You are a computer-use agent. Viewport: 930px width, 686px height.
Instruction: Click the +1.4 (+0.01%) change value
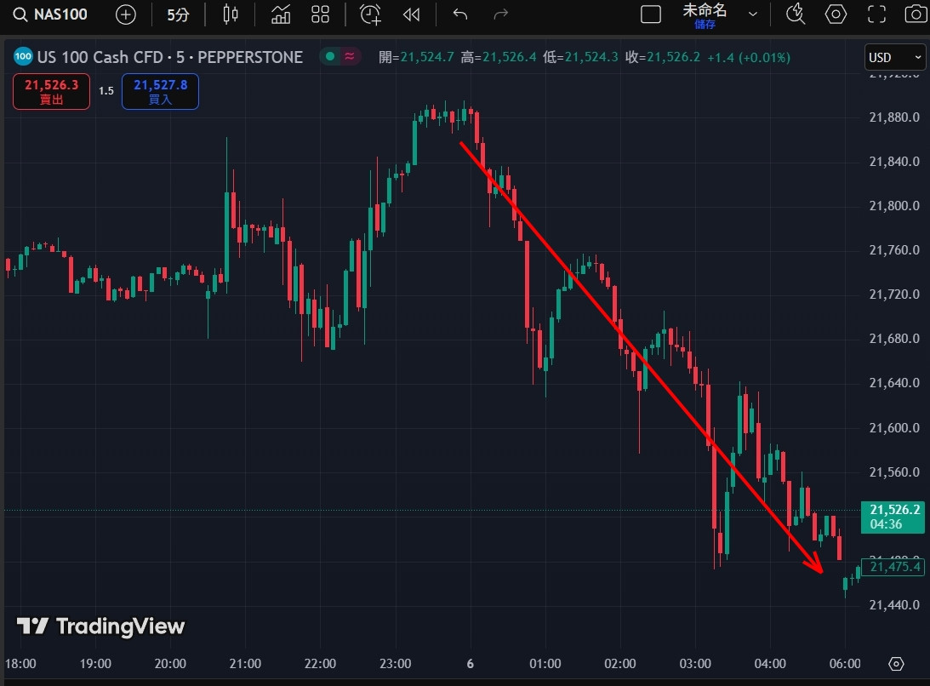[749, 58]
